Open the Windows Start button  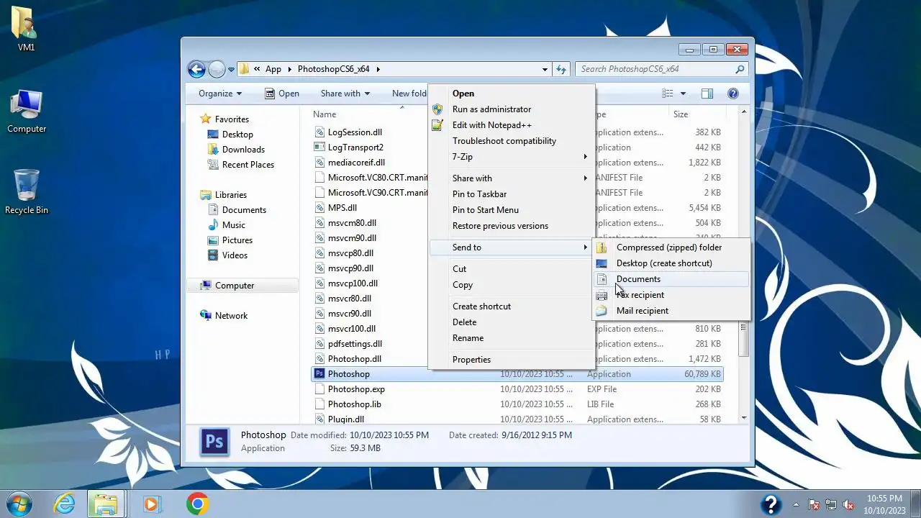(x=19, y=504)
